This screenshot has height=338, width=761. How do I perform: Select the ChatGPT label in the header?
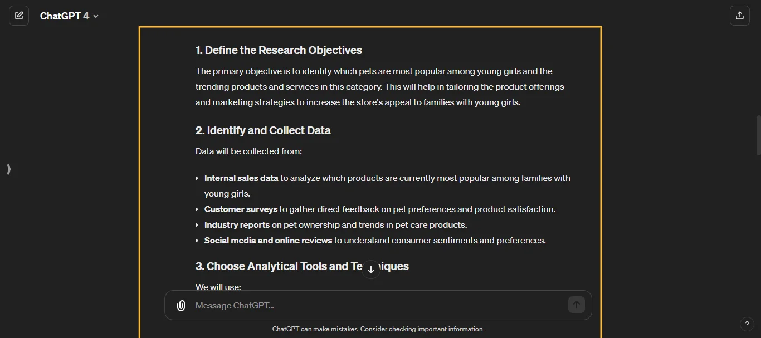pyautogui.click(x=59, y=16)
